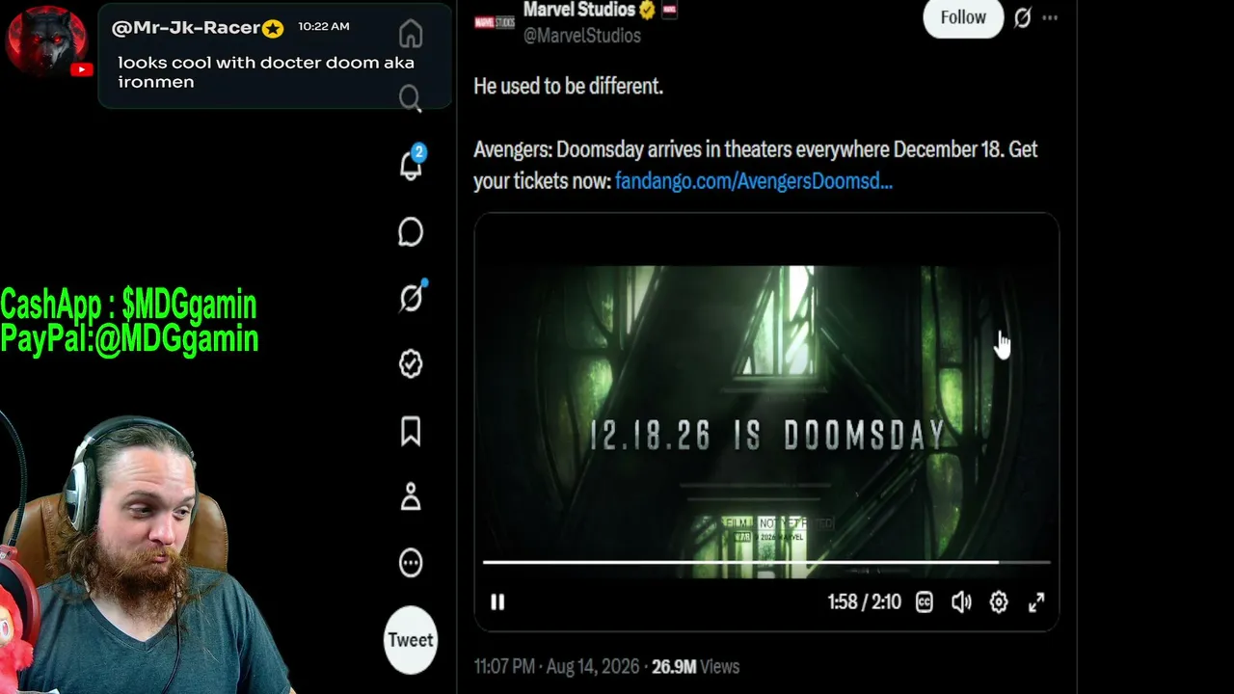Click the Marvel Studios display name
This screenshot has width=1234, height=694.
[578, 10]
